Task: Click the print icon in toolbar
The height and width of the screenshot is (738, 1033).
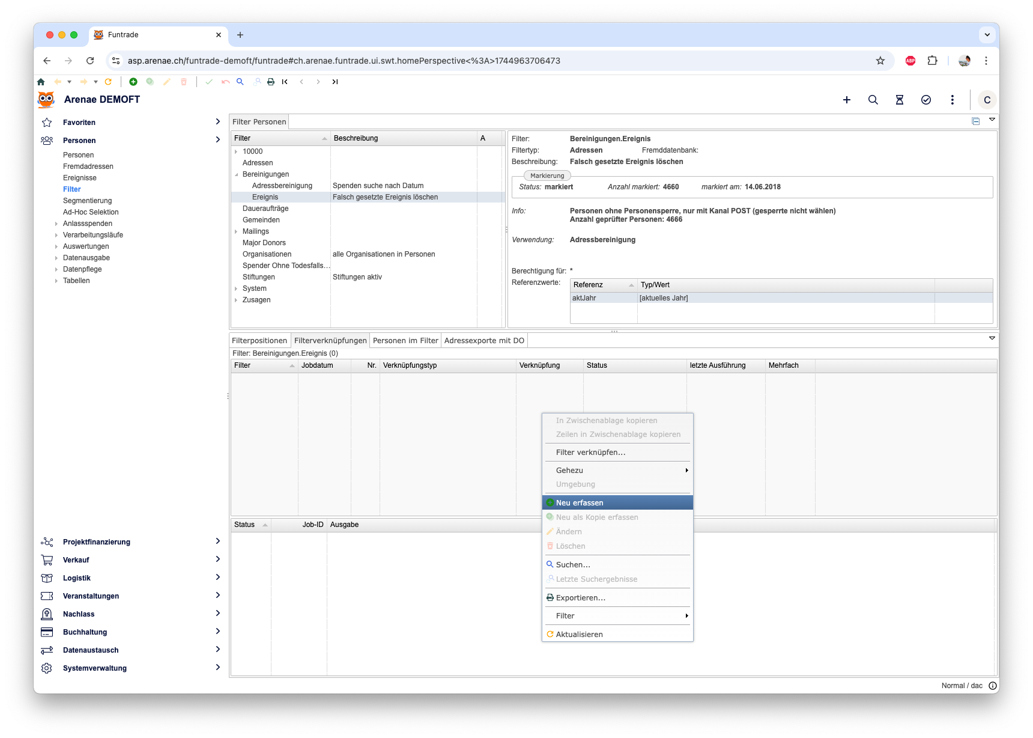Action: tap(271, 82)
